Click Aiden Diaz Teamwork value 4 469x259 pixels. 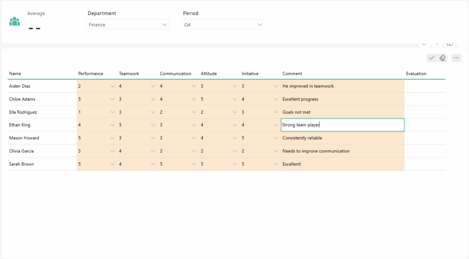(x=120, y=86)
